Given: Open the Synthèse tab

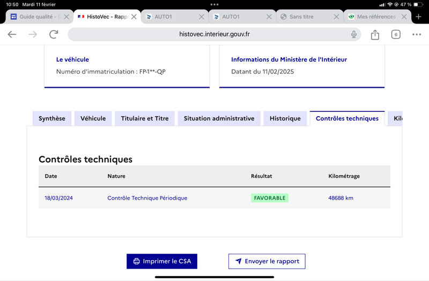Looking at the screenshot, I should pos(52,118).
